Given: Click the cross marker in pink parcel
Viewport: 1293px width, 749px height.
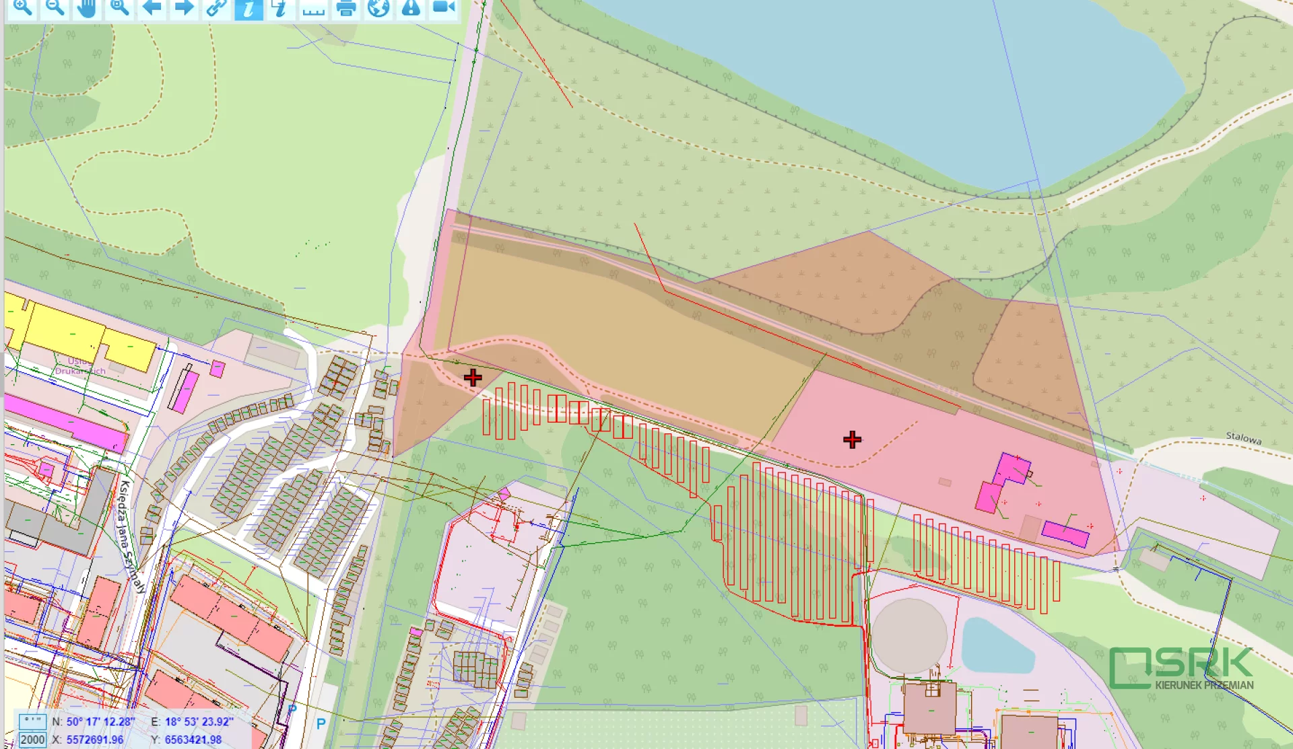Looking at the screenshot, I should click(x=852, y=439).
